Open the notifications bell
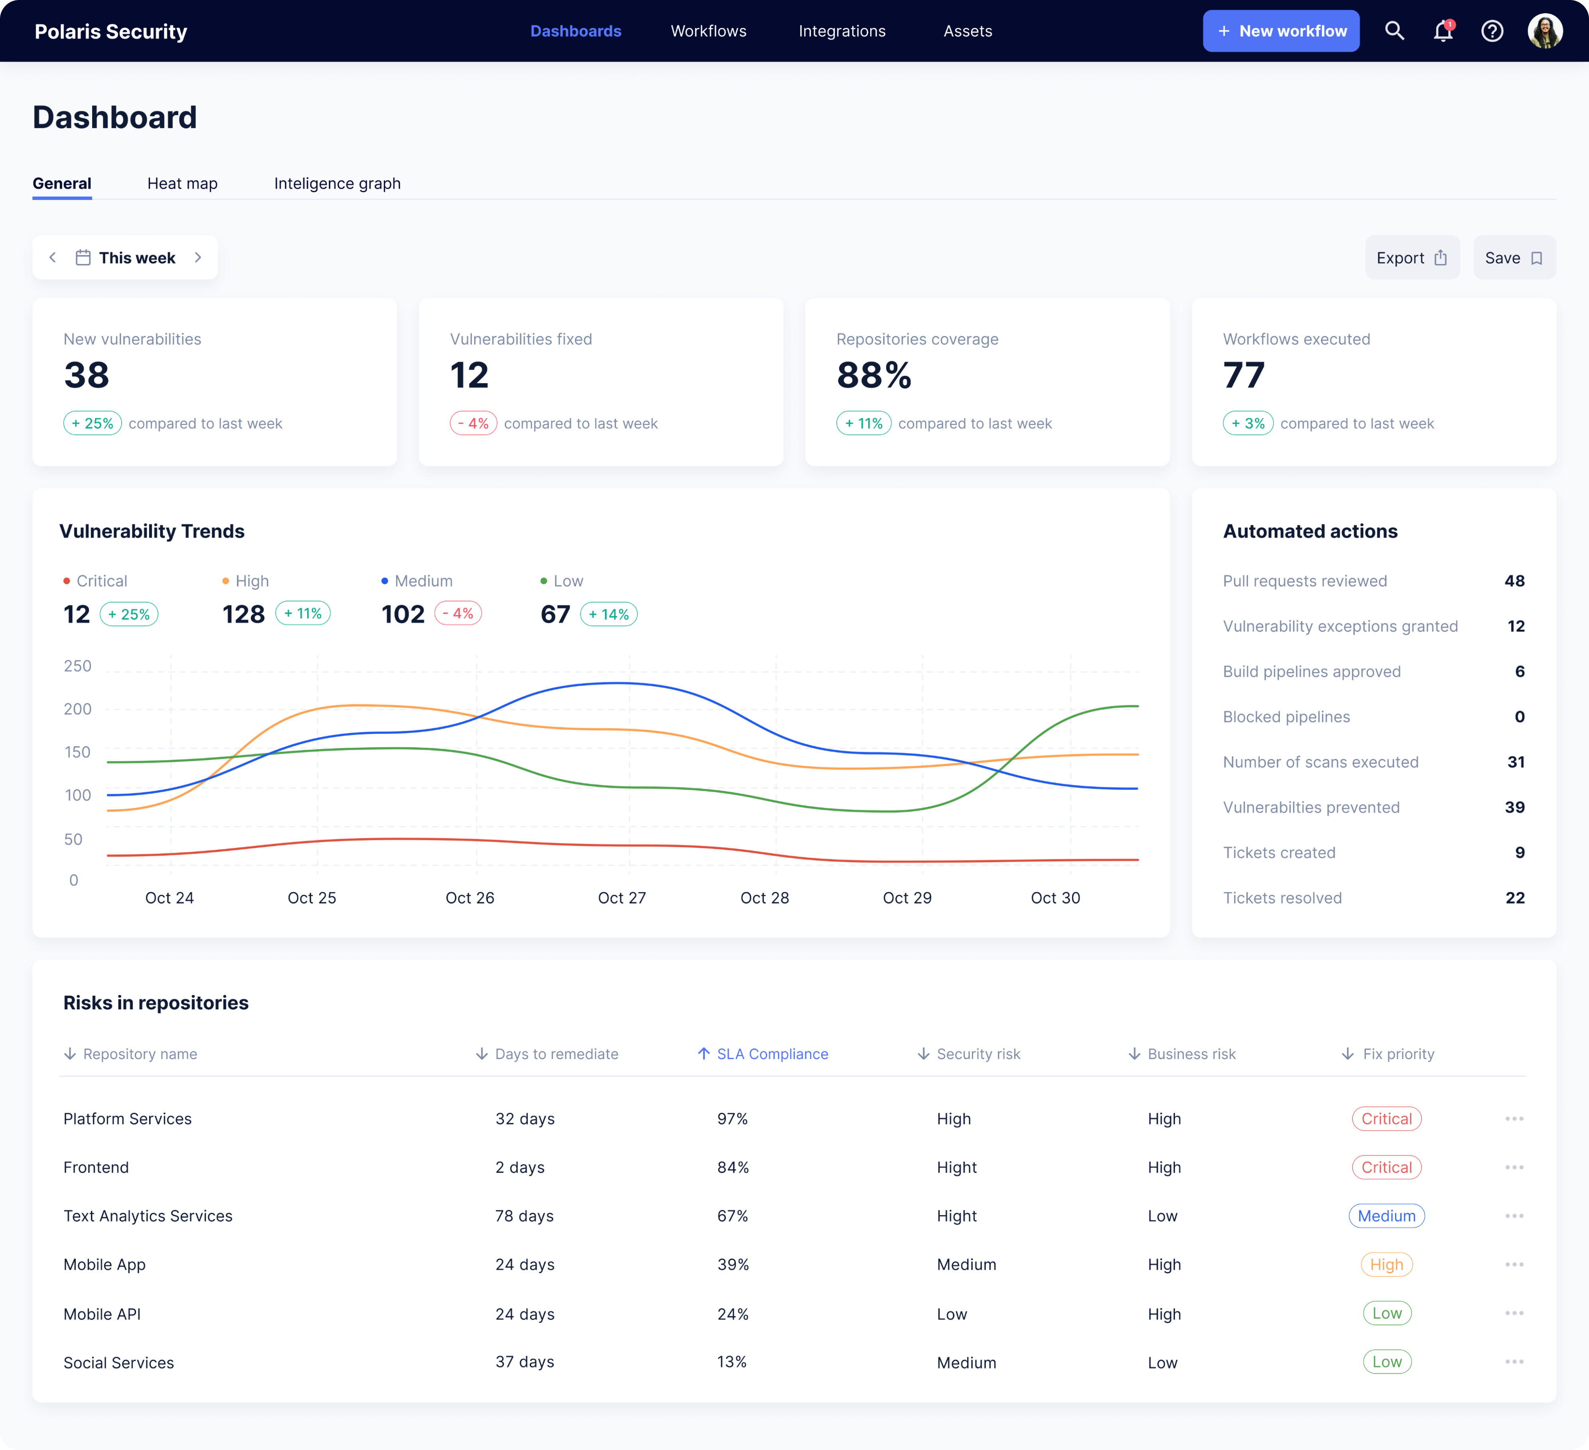Screen dimensions: 1589x1450 point(1443,31)
